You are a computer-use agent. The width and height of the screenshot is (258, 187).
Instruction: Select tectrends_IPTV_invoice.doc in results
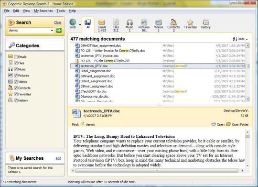pos(158,55)
